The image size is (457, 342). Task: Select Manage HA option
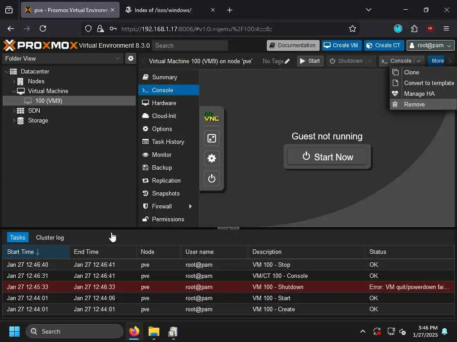423,94
